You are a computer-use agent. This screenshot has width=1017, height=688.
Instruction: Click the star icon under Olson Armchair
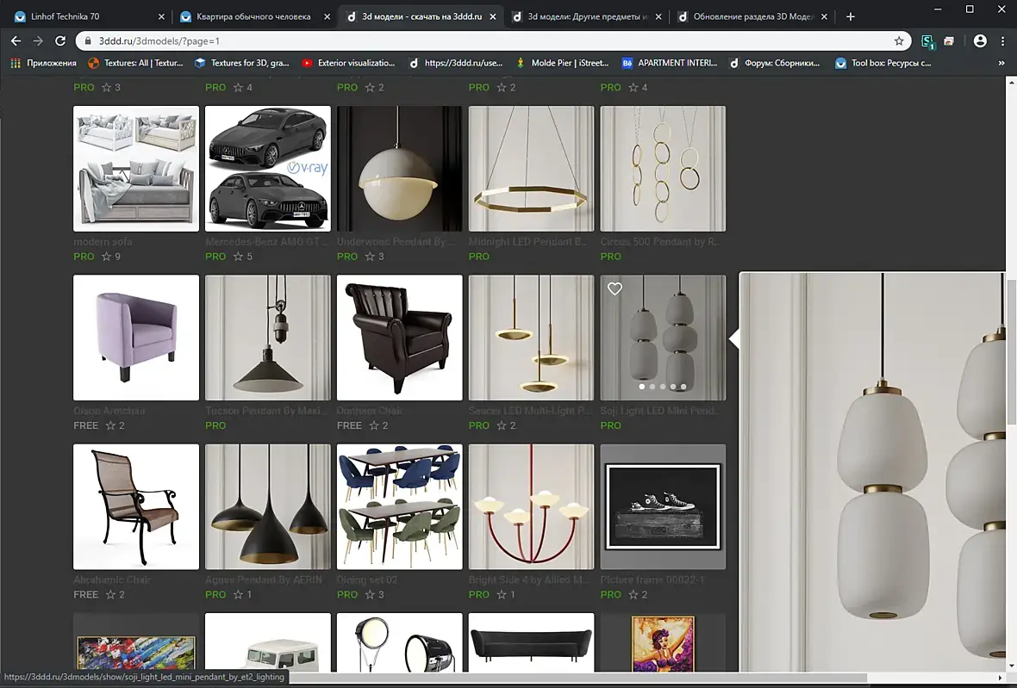110,425
